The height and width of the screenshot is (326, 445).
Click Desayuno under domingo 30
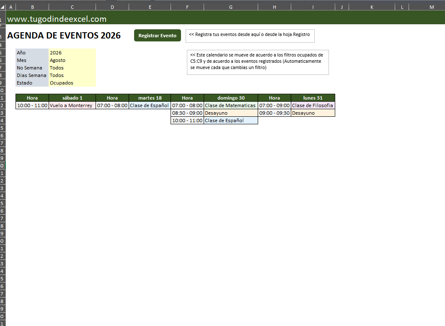pos(231,113)
